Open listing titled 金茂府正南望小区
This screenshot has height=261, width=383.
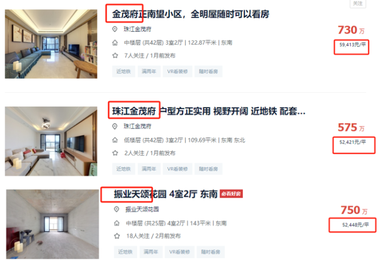(x=190, y=14)
